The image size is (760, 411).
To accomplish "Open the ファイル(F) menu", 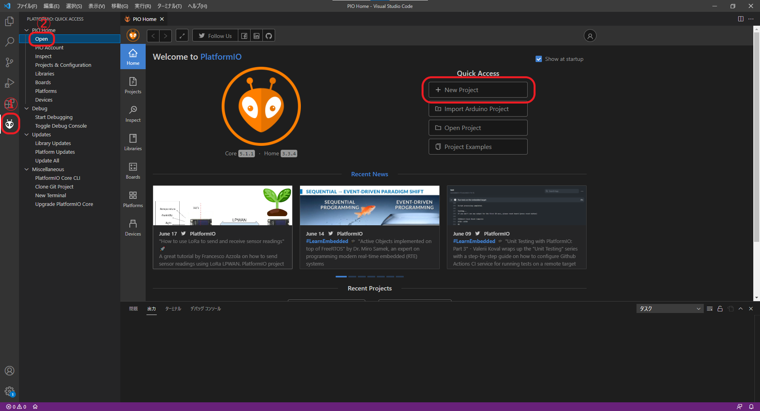I will coord(27,6).
